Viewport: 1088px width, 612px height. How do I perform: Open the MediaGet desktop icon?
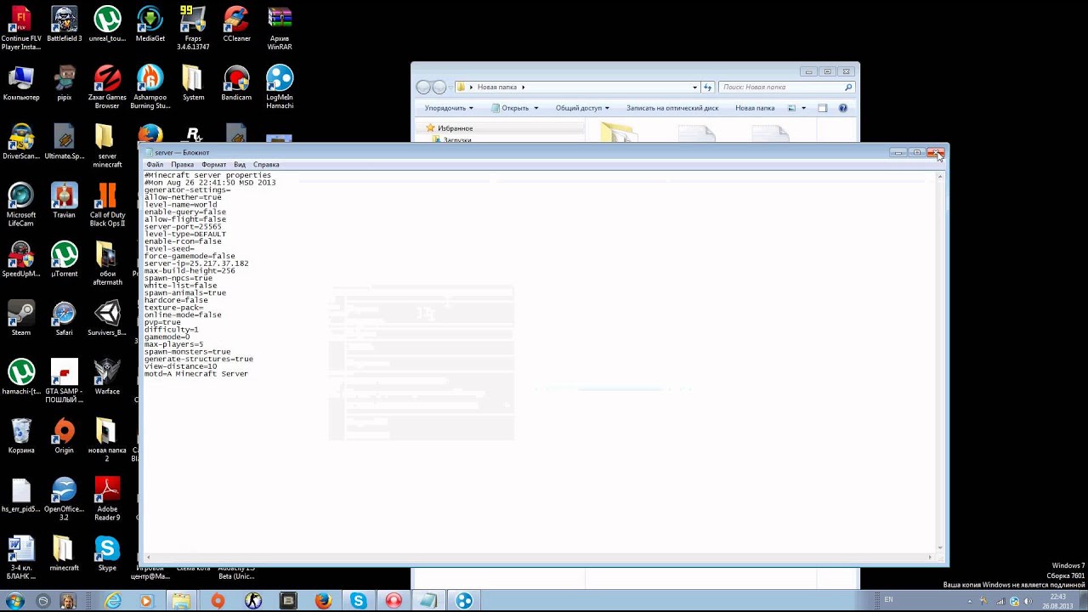150,25
